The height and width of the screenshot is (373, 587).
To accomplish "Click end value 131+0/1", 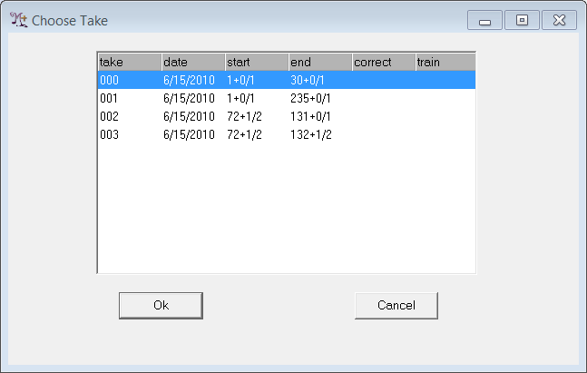I will pyautogui.click(x=310, y=116).
